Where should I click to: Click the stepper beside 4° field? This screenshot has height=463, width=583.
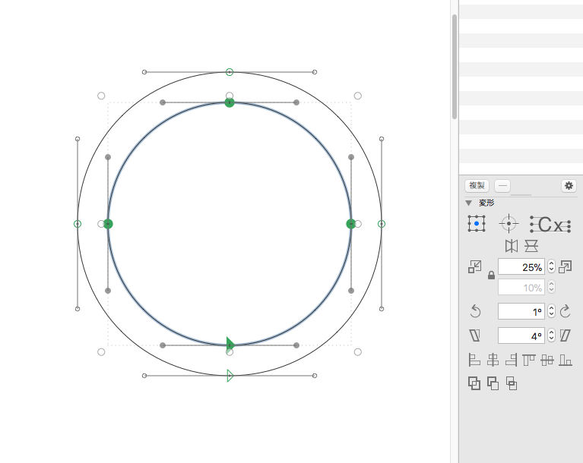point(551,335)
